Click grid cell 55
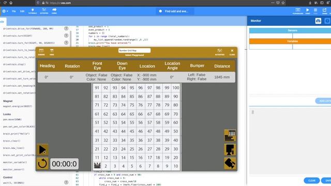The width and height of the screenshot is (331, 186). pos(132,122)
